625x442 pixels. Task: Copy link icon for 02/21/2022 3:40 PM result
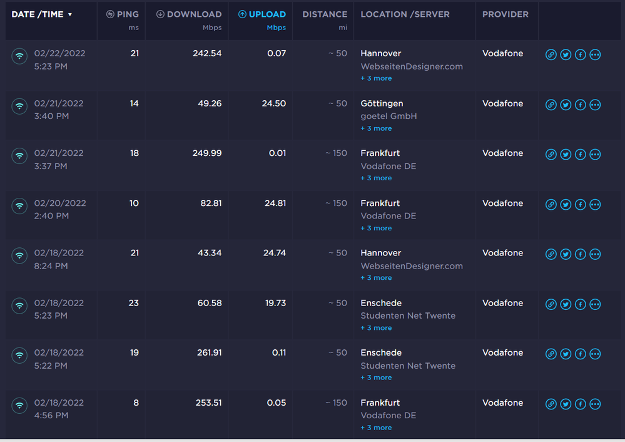(x=551, y=105)
